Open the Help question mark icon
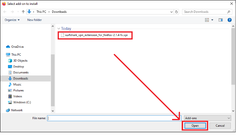This screenshot has height=135, width=236. click(x=229, y=20)
